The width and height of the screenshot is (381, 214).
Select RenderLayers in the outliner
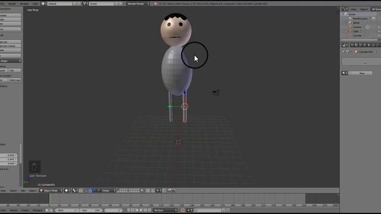pyautogui.click(x=360, y=18)
